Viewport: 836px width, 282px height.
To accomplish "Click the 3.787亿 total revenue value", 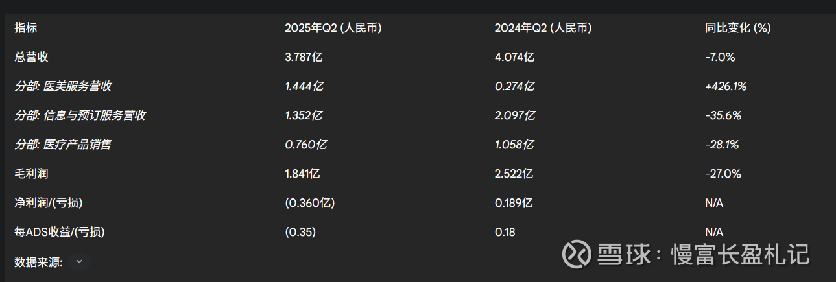I will 304,57.
